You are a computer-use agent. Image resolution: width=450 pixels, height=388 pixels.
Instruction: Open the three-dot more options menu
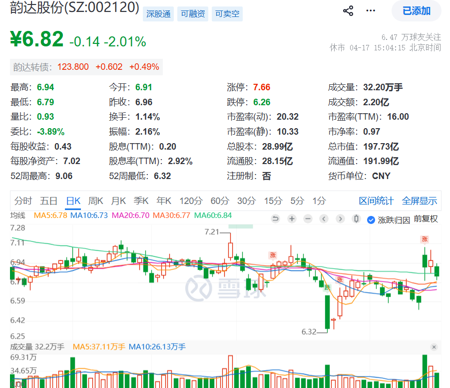(371, 11)
